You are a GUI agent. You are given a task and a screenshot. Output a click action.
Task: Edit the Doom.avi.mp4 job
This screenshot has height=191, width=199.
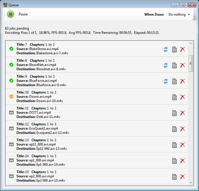[174, 97]
